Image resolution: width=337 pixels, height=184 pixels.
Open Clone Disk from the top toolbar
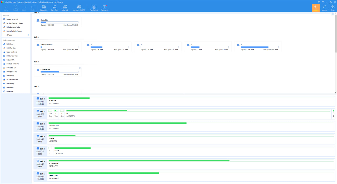(x=54, y=8)
